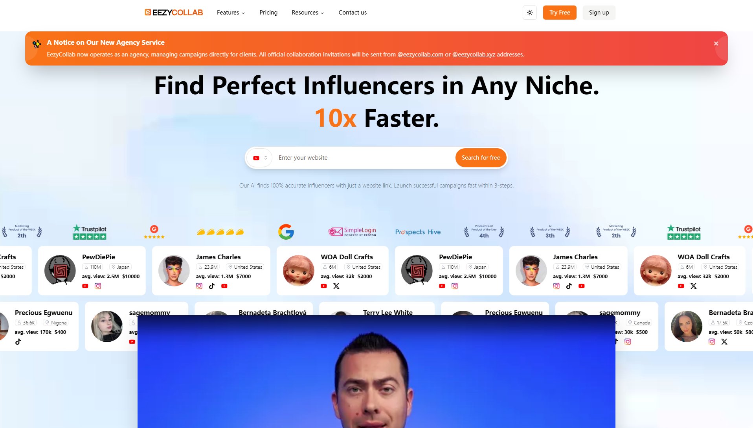The height and width of the screenshot is (428, 753).
Task: Open first James Charles profile picture
Action: (x=174, y=271)
